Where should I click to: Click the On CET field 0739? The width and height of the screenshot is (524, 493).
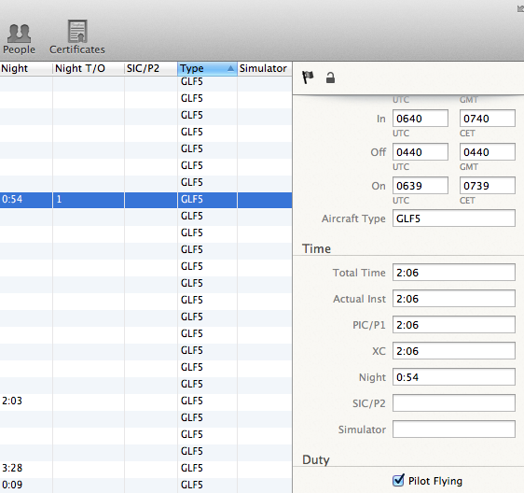[488, 186]
